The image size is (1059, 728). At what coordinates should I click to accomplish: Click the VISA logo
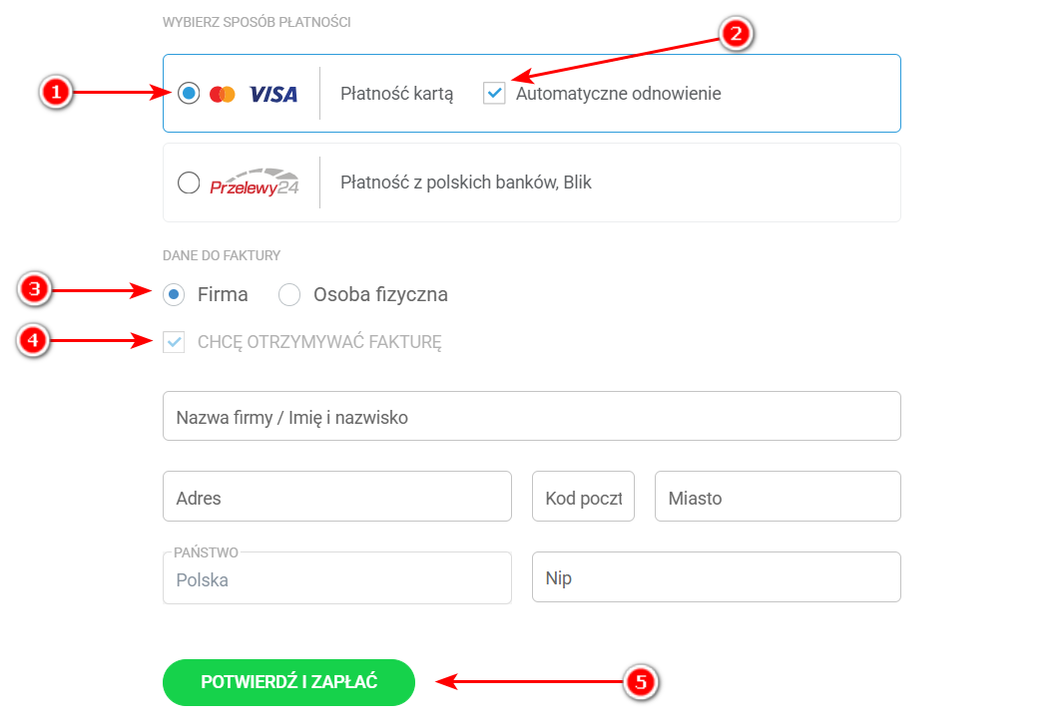[273, 94]
